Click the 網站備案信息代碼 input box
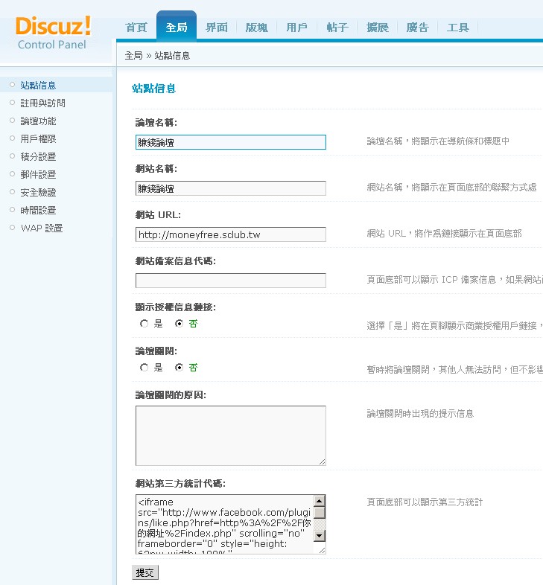543x585 pixels. coord(230,281)
